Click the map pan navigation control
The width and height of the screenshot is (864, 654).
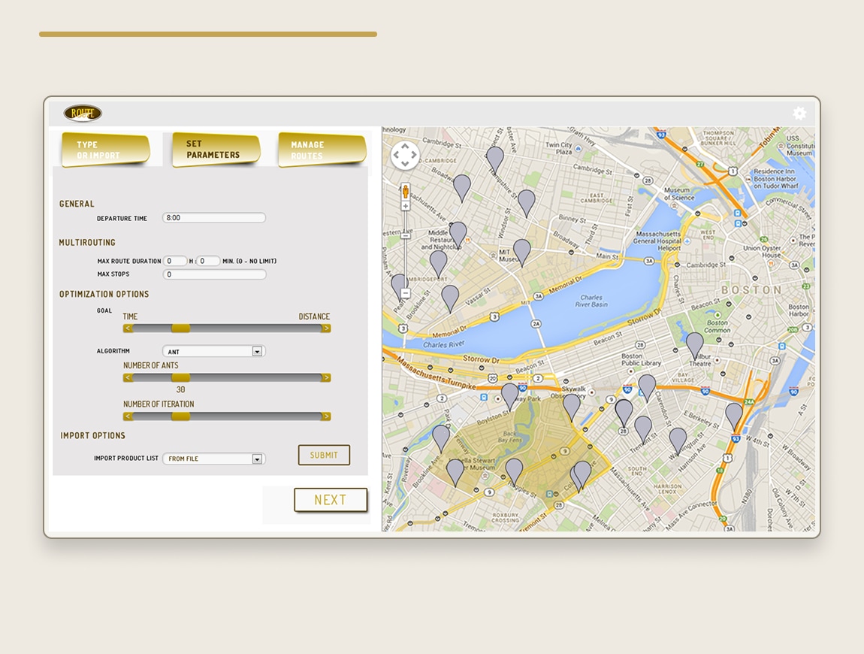pos(405,155)
